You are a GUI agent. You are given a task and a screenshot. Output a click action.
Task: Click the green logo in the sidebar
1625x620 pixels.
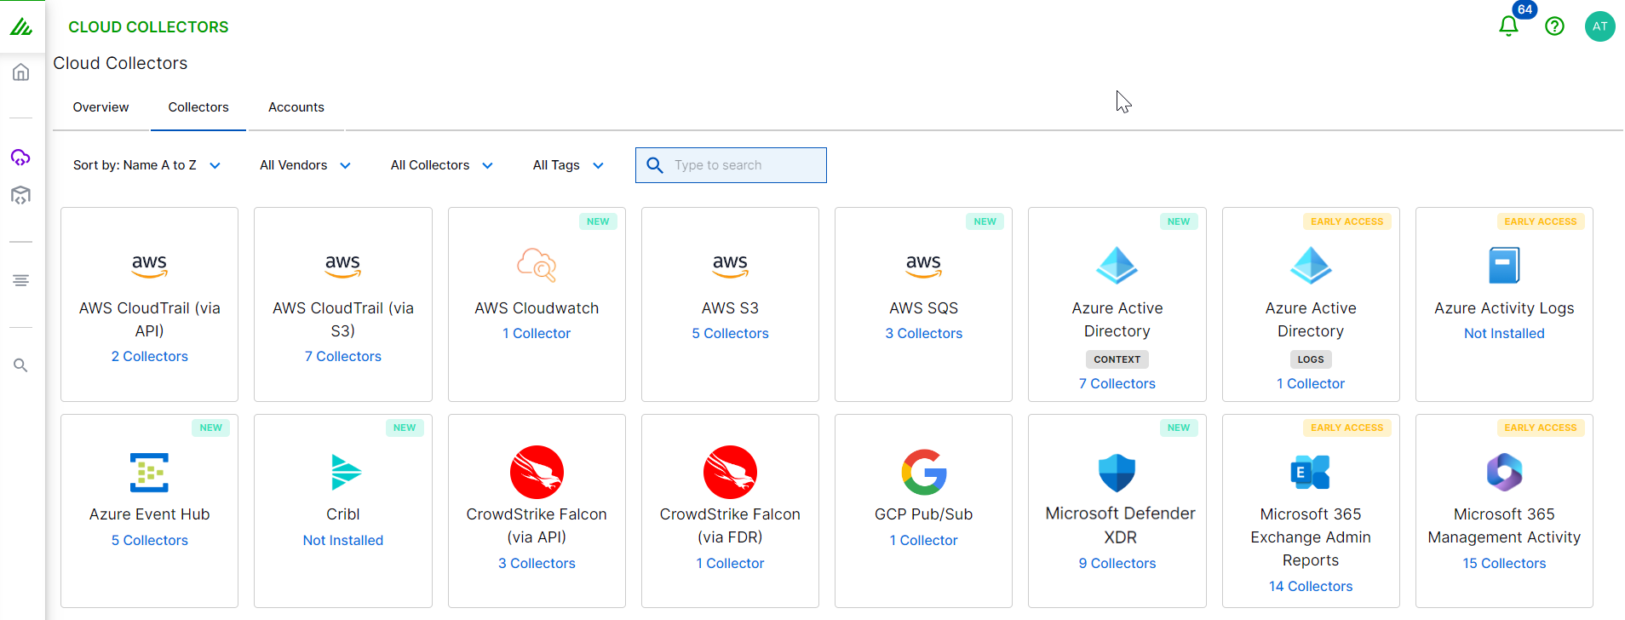click(x=21, y=26)
